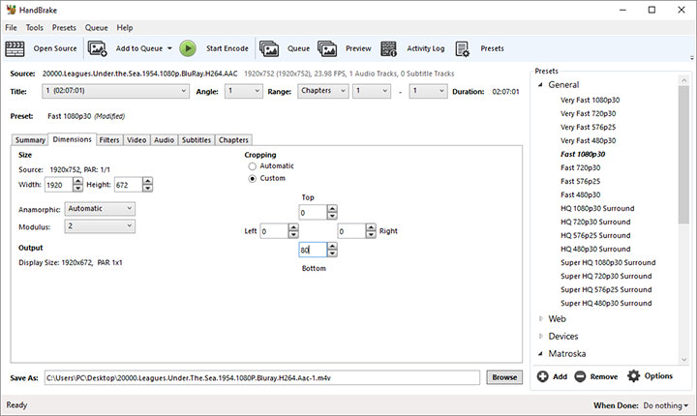
Task: Click the preset Options gear icon
Action: [x=633, y=376]
